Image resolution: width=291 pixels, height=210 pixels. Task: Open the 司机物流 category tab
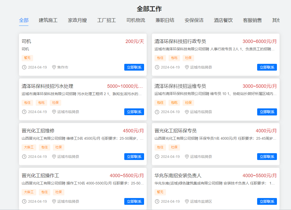(136, 20)
